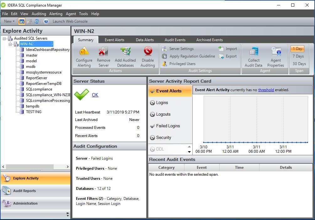Open the Agent menu
Viewport: 315px width, 220px height.
coord(71,14)
